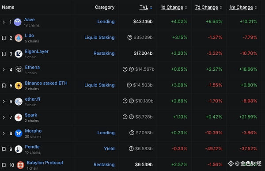
Task: Expand the Ethena row chevron
Action: tap(4, 70)
